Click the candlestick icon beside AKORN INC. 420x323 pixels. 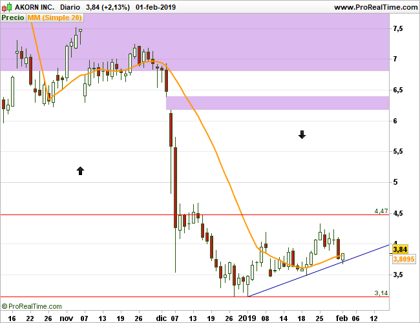6,7
